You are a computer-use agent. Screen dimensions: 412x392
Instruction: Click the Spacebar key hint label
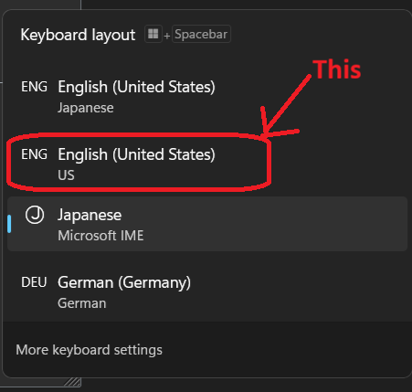pyautogui.click(x=201, y=34)
